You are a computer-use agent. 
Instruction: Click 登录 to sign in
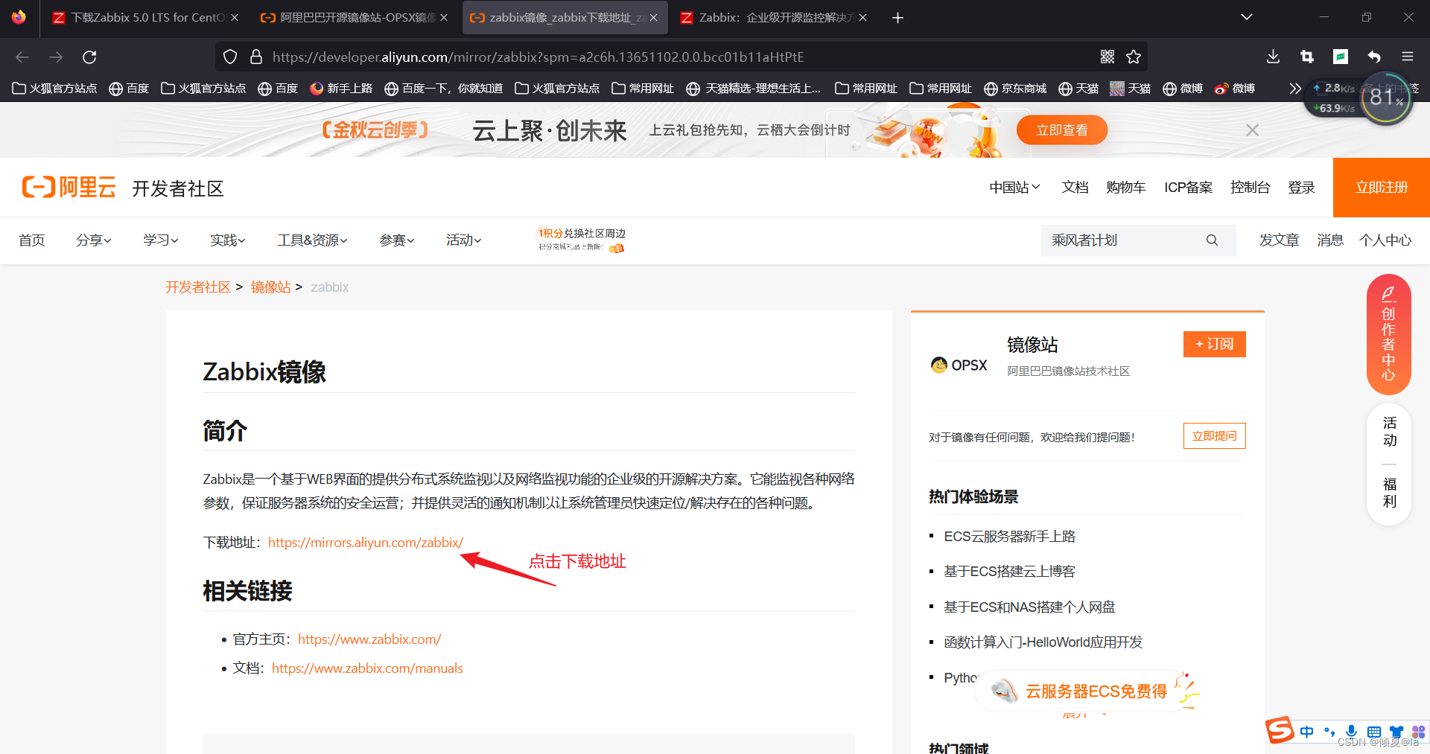[x=1301, y=188]
